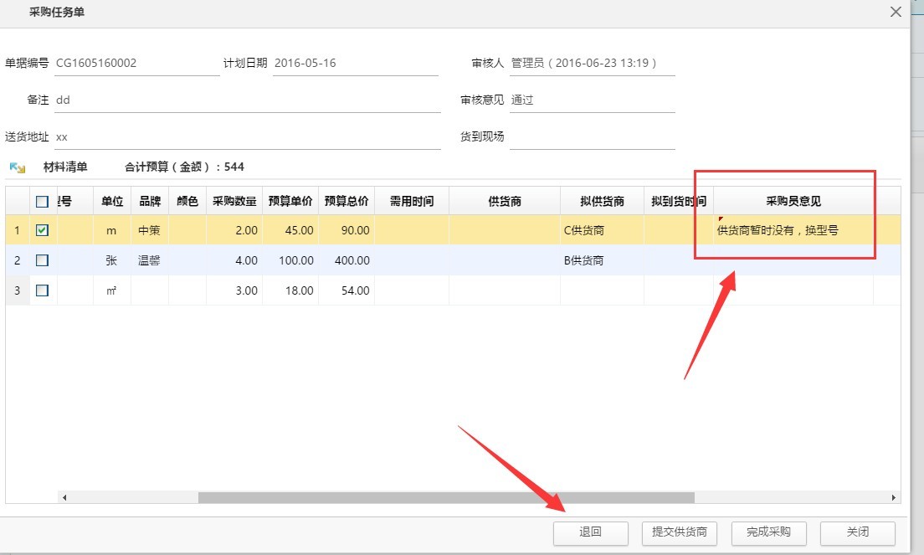The width and height of the screenshot is (924, 555).
Task: Check the checkbox on row 3
Action: [41, 290]
